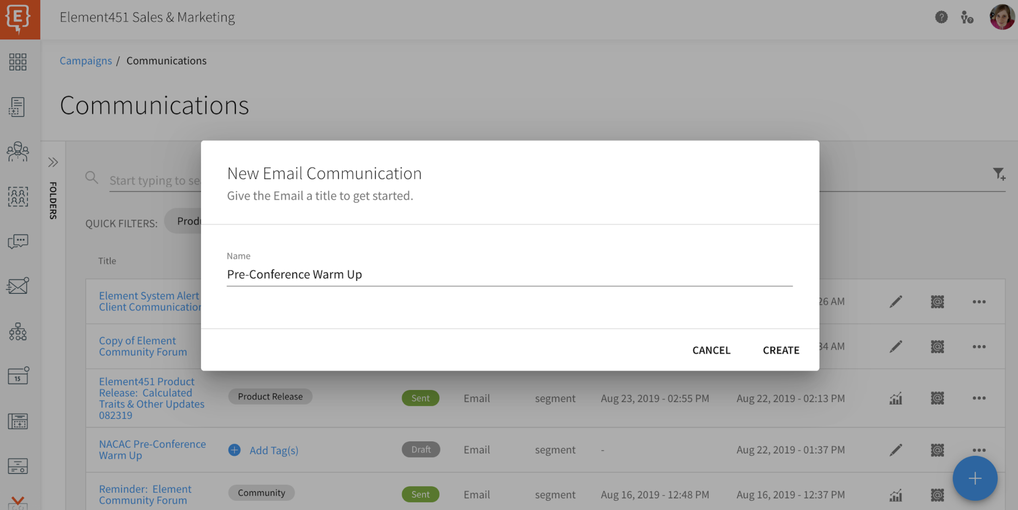
Task: Open Element451 Product Release Calculated Traits link
Action: point(151,398)
